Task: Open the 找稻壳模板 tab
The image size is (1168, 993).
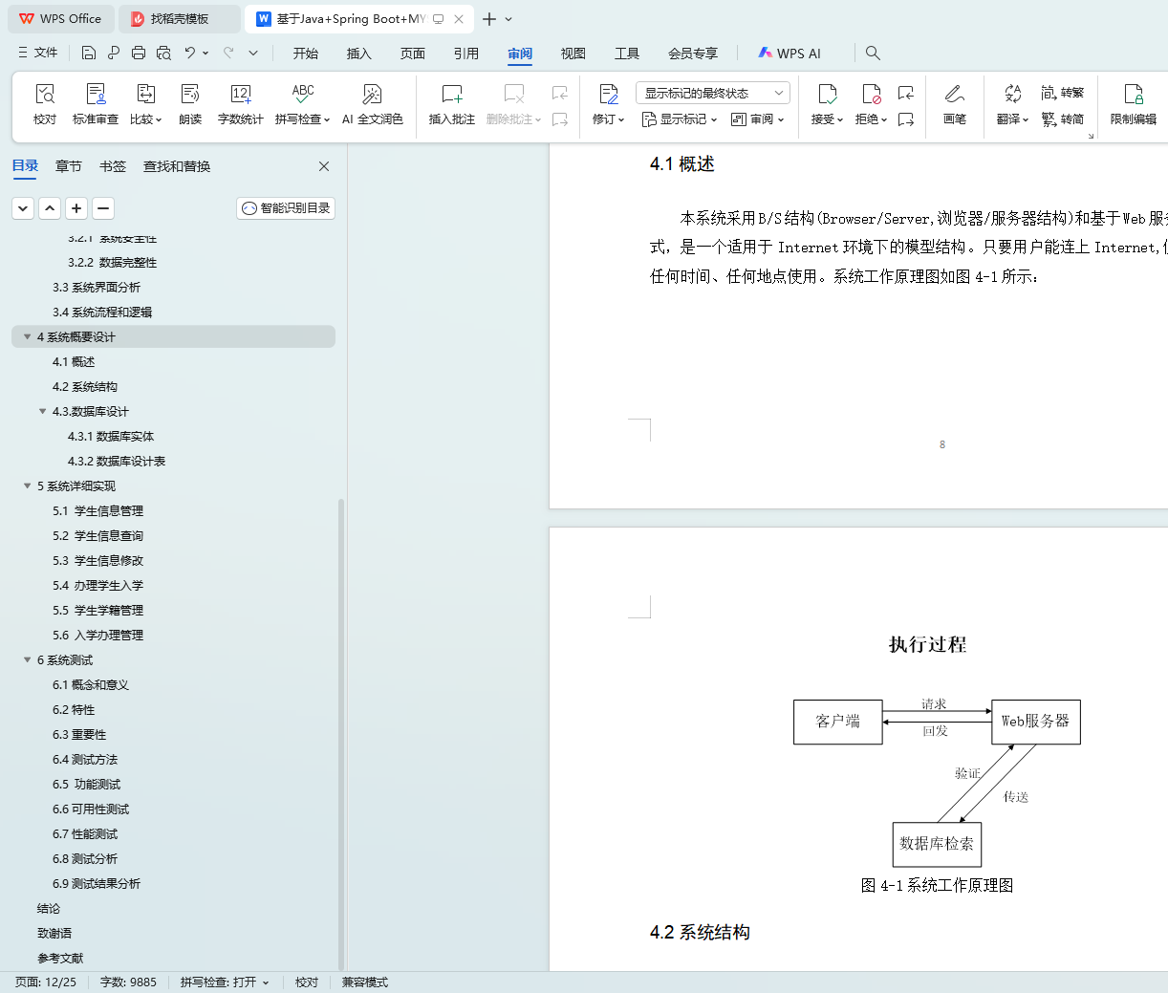Action: tap(181, 19)
